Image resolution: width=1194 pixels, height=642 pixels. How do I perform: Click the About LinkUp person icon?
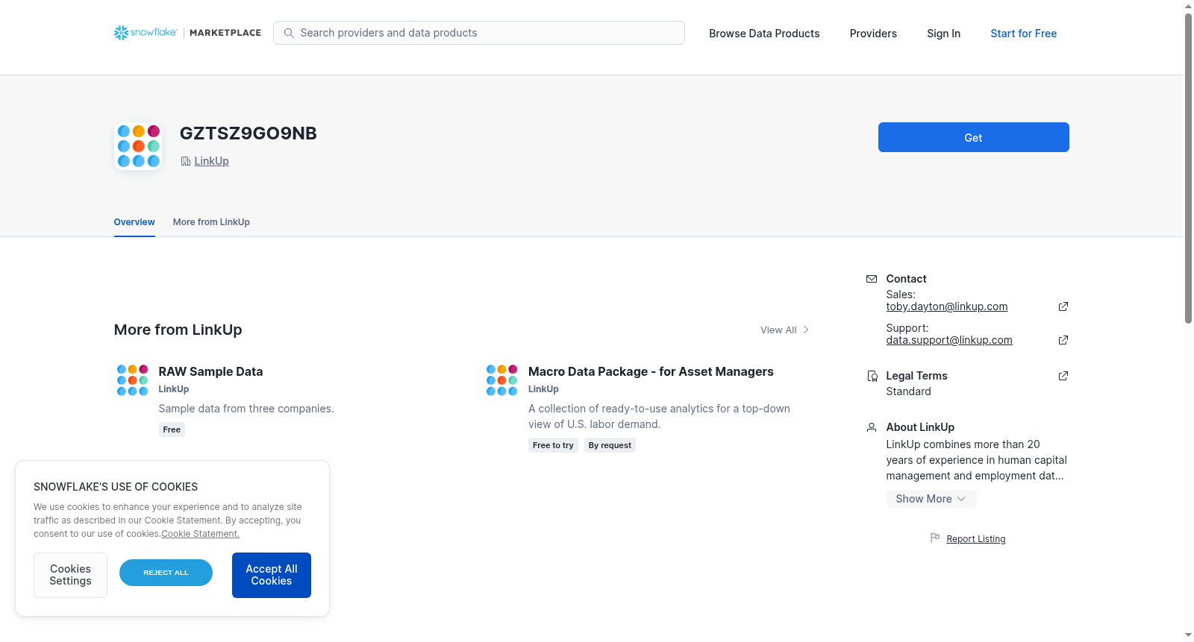coord(872,427)
